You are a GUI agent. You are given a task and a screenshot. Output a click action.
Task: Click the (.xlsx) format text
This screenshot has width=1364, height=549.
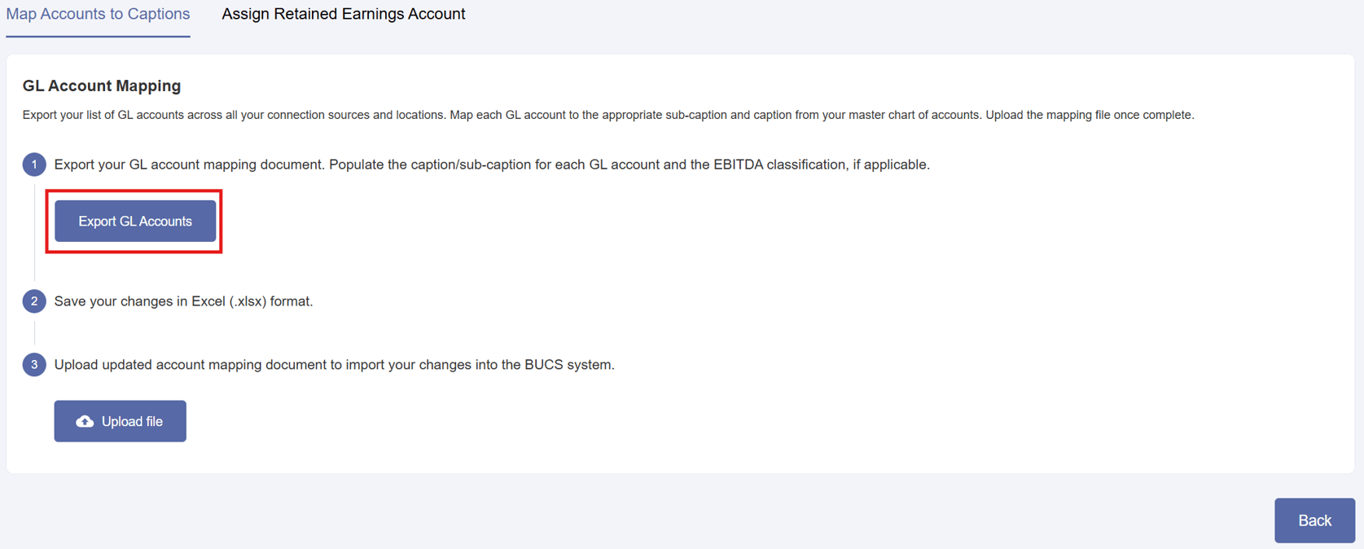tap(270, 301)
